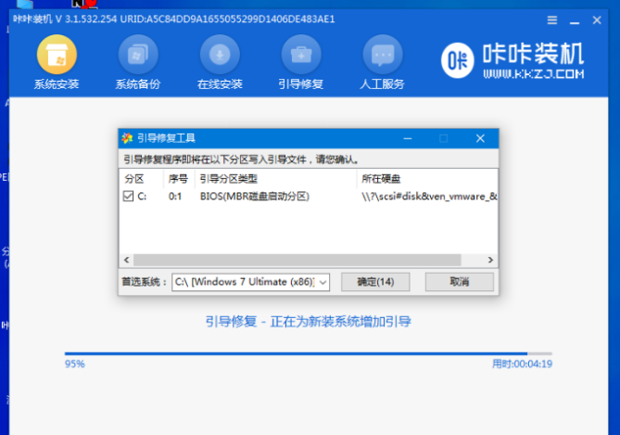The image size is (620, 435).
Task: Click the 人工服务 (Manual Service) icon
Action: pos(383,58)
